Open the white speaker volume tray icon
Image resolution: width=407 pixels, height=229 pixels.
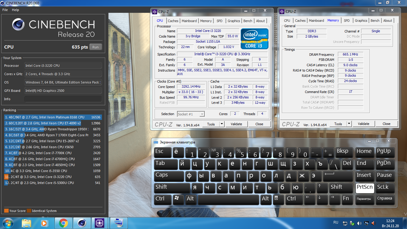pos(359,223)
